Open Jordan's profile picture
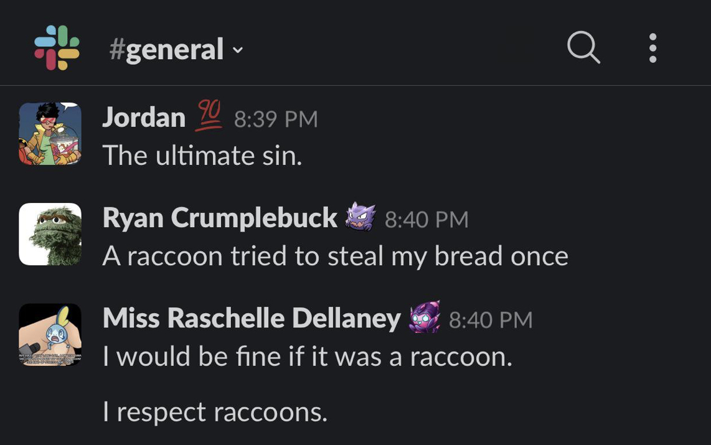This screenshot has width=711, height=445. click(50, 133)
